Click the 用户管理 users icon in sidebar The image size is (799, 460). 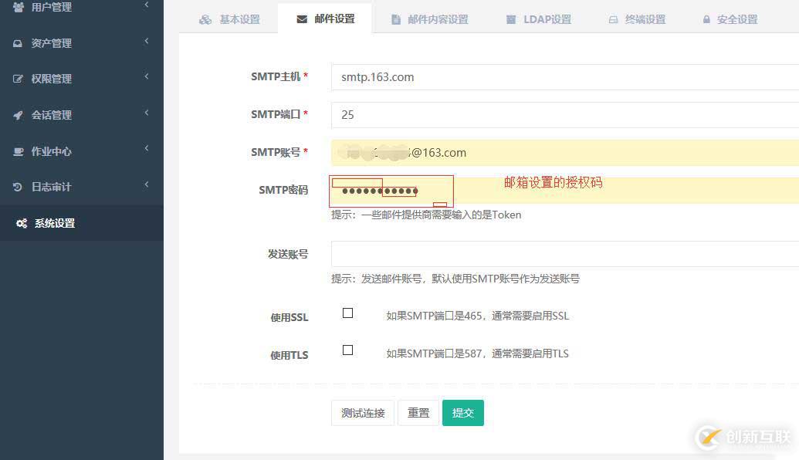coord(19,7)
